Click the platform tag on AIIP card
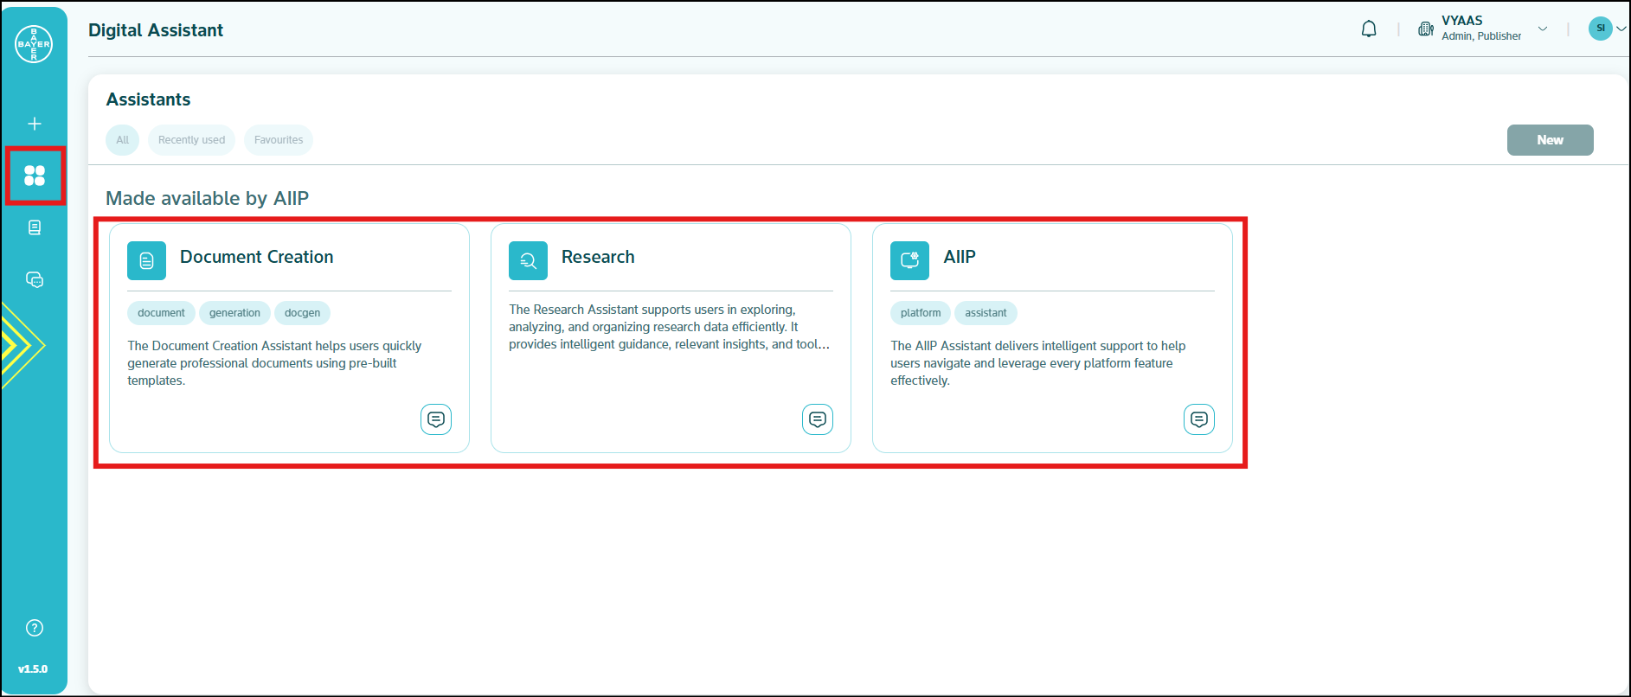The image size is (1631, 697). point(920,313)
